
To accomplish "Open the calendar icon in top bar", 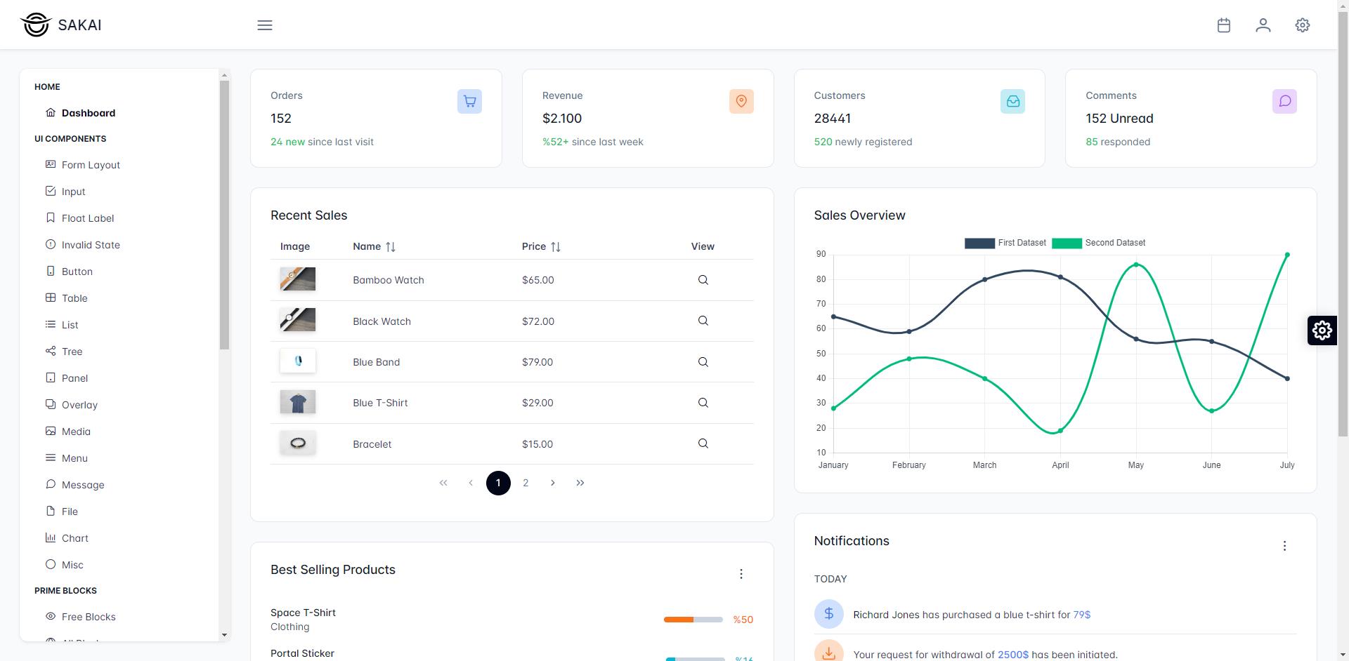I will 1223,25.
